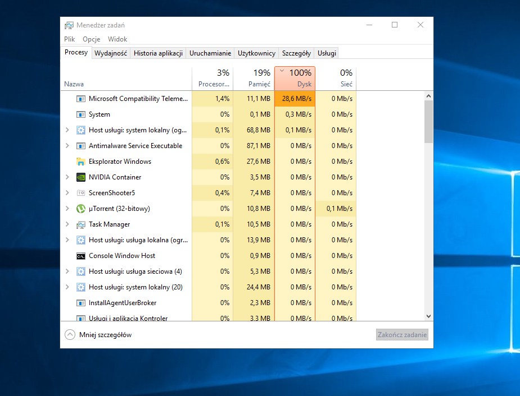
Task: Minimize the Menedżer zadań window
Action: [369, 25]
